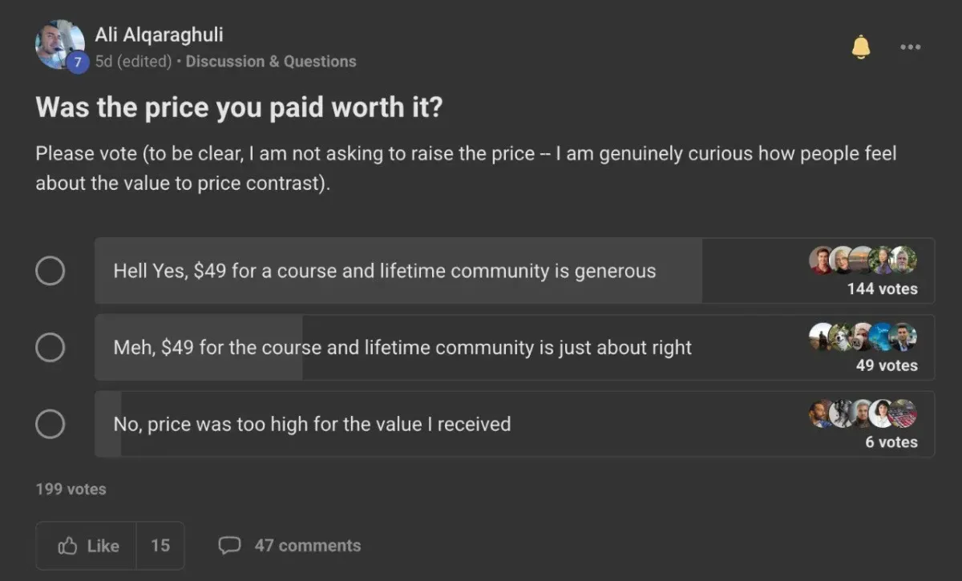Select the 'Meh' poll radio button
Screen dimensions: 962x581
click(50, 348)
